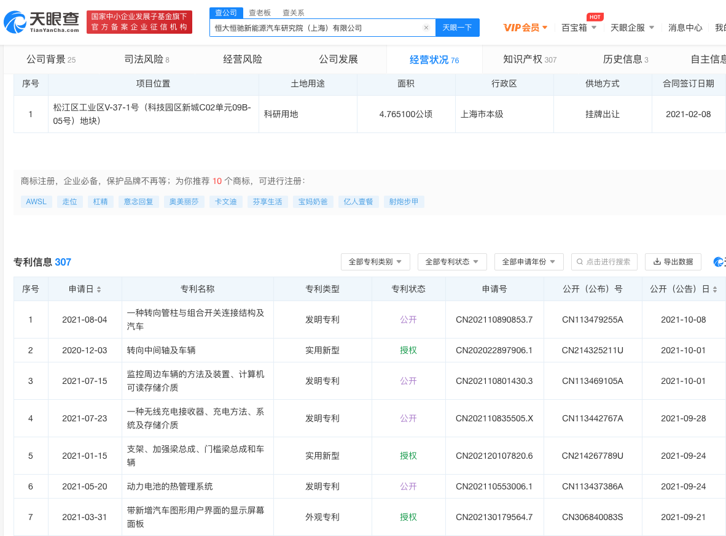Click publication number CN306840083S
Screen dimensions: 726x536
(593, 517)
